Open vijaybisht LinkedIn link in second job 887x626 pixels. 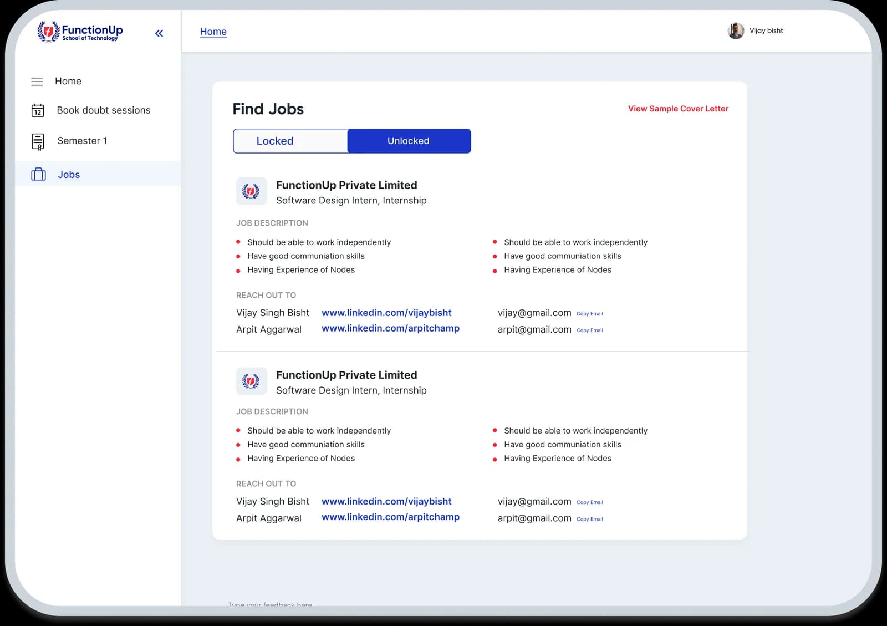pyautogui.click(x=386, y=501)
